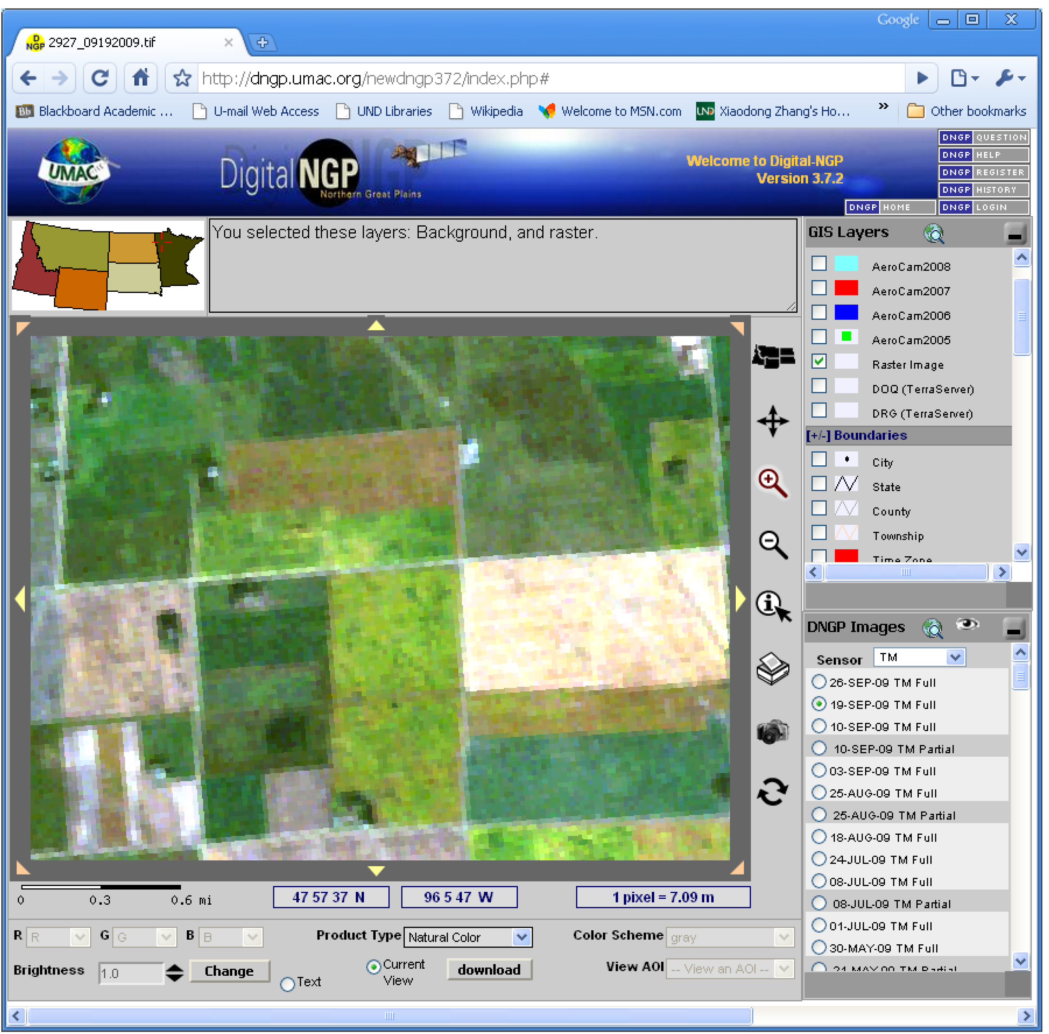Open a new browser tab
This screenshot has width=1049, height=1034.
pyautogui.click(x=263, y=42)
